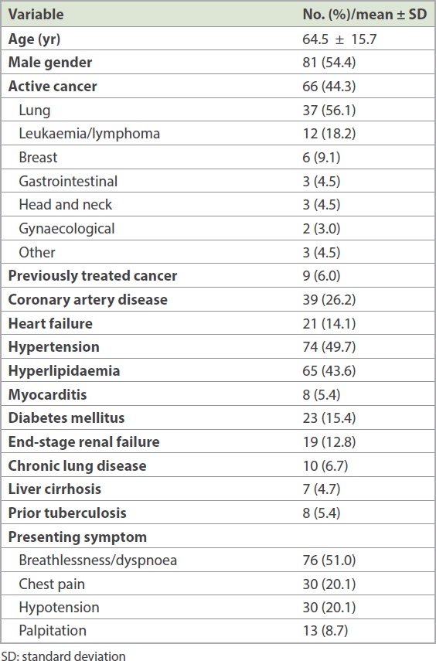
Task: Click Previously treated cancer label
Action: pyautogui.click(x=92, y=276)
